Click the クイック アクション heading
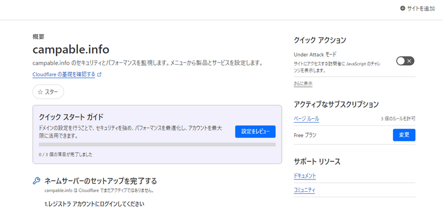Viewport: 442px width, 211px height. (x=320, y=40)
